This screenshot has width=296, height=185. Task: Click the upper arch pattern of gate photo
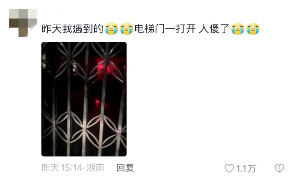tap(84, 60)
